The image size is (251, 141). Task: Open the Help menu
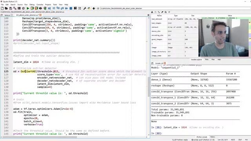66,5
